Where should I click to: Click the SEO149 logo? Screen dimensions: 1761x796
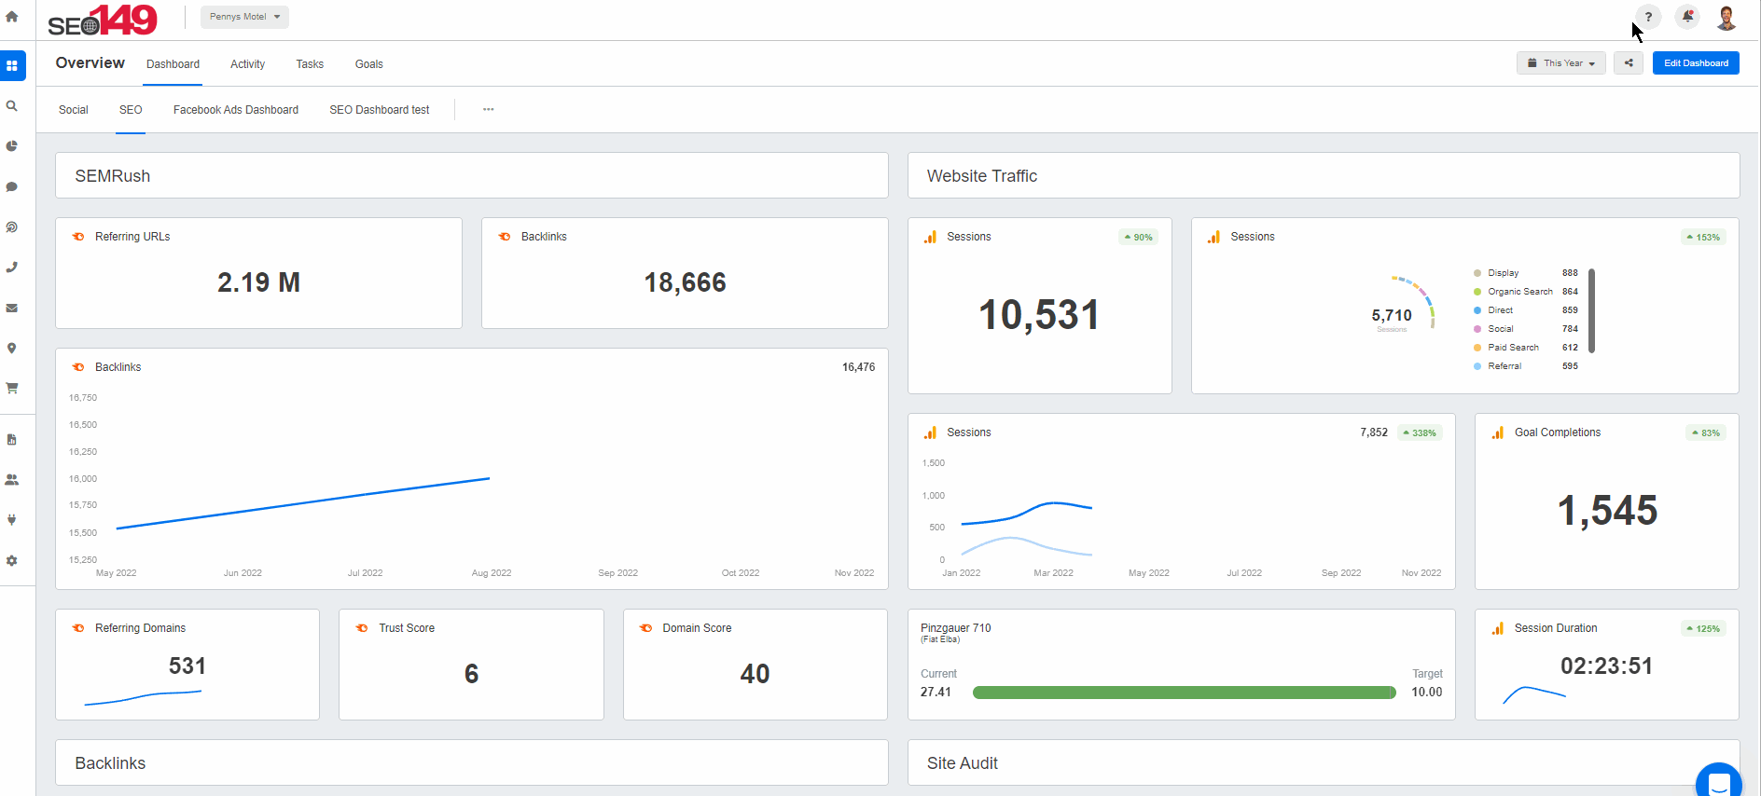coord(103,20)
